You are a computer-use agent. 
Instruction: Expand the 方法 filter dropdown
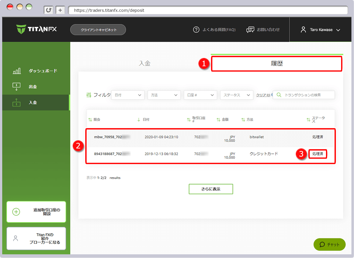164,95
